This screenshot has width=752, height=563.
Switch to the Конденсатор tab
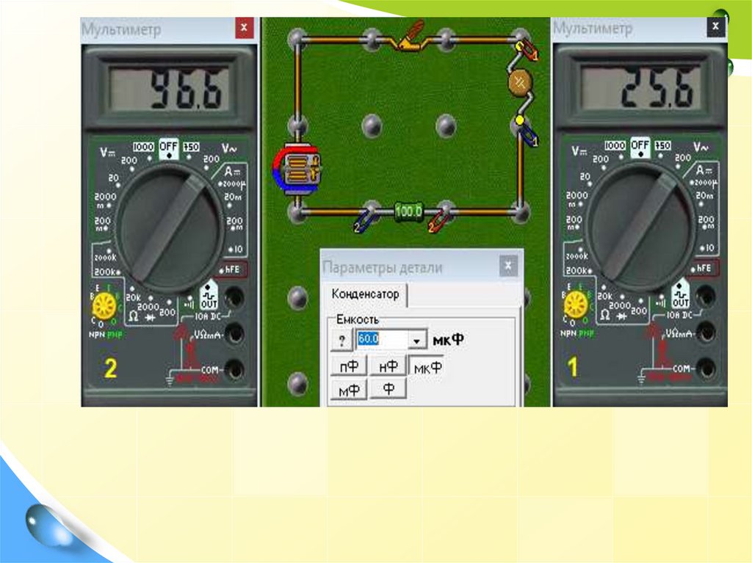tap(366, 294)
